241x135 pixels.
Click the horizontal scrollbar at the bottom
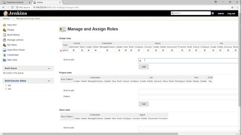click(x=90, y=134)
